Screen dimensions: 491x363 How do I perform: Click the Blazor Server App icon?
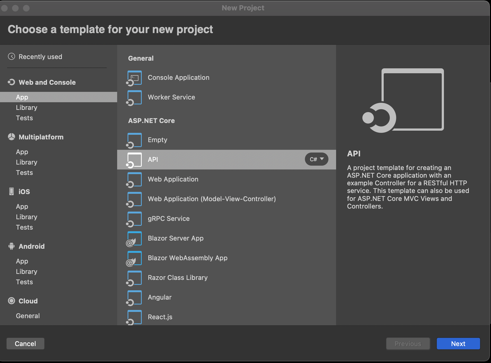134,239
